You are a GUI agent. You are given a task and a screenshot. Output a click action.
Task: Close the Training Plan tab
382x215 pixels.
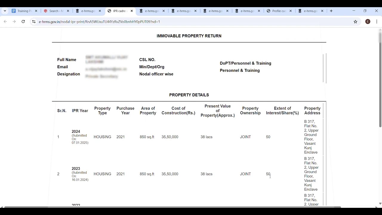click(x=36, y=11)
